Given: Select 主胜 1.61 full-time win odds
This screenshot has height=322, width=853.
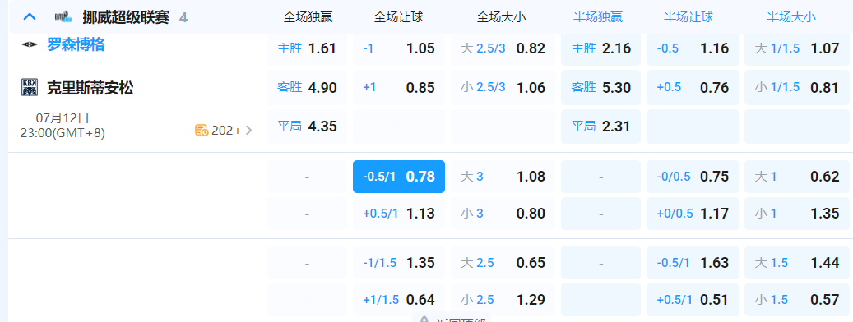Looking at the screenshot, I should (x=307, y=48).
